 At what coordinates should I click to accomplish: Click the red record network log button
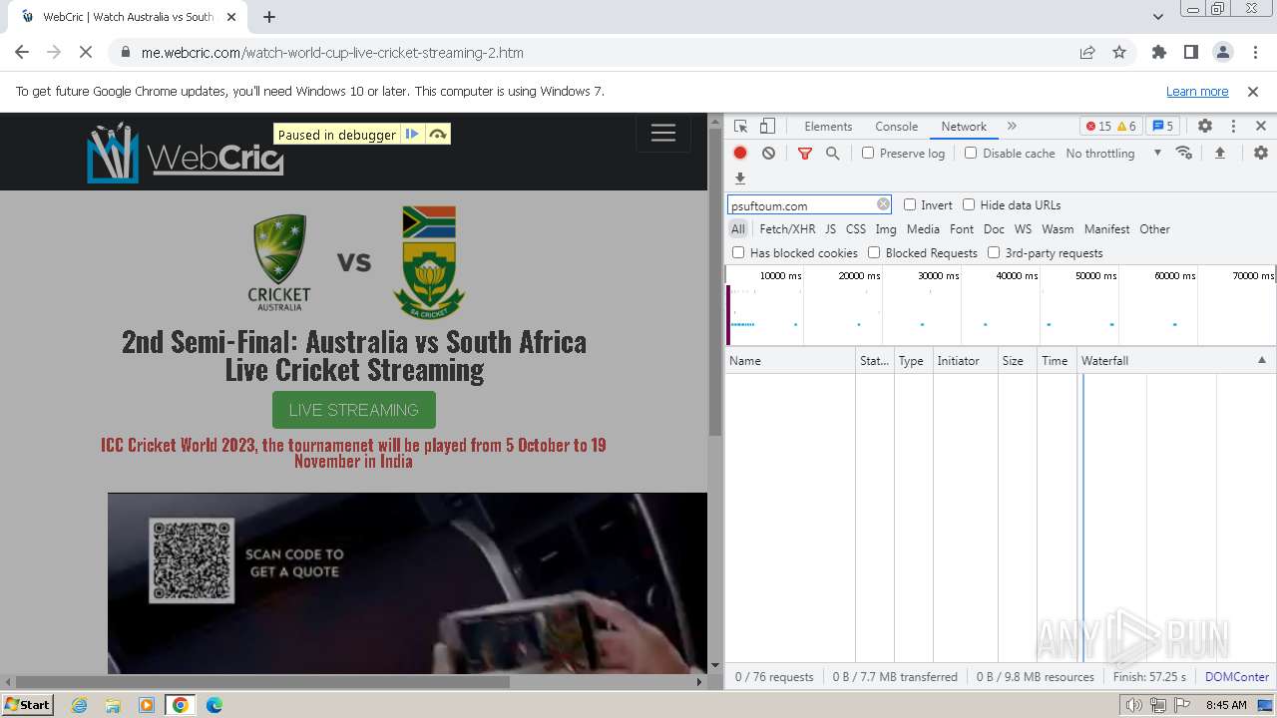point(740,154)
